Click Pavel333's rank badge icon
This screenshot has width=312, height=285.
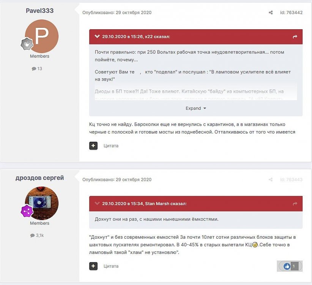pos(27,44)
